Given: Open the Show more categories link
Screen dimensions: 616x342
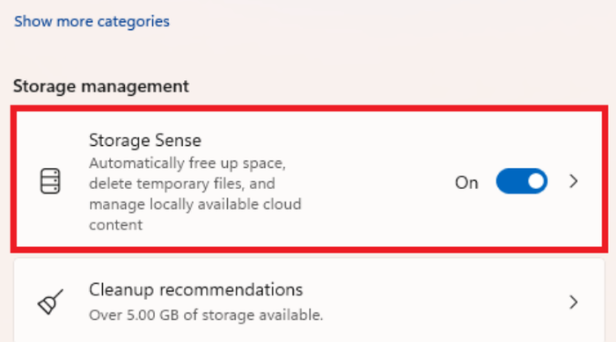Looking at the screenshot, I should (x=92, y=21).
